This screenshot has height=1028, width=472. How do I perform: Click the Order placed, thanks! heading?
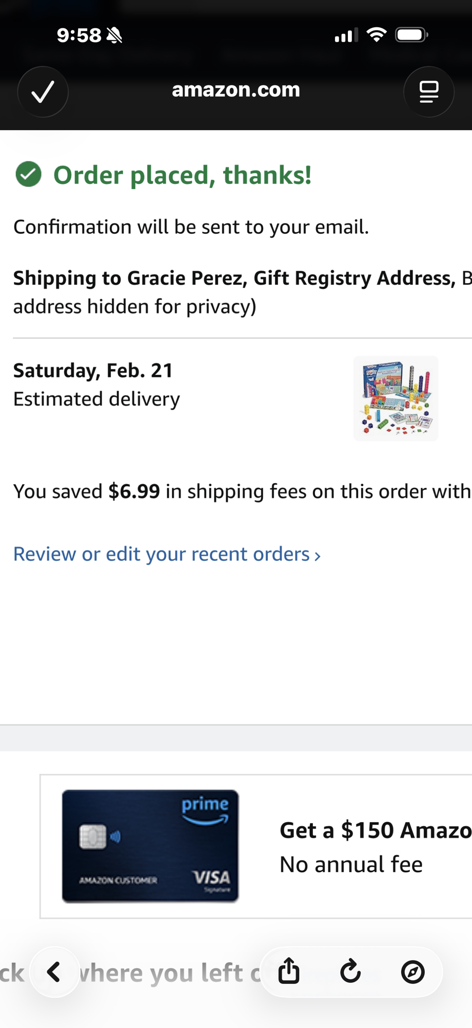[x=183, y=175]
